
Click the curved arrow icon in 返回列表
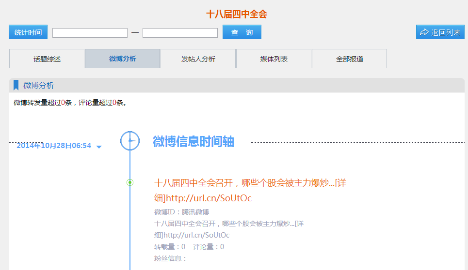pyautogui.click(x=424, y=32)
